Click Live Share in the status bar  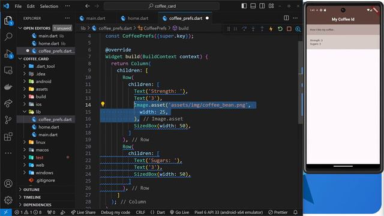83,212
